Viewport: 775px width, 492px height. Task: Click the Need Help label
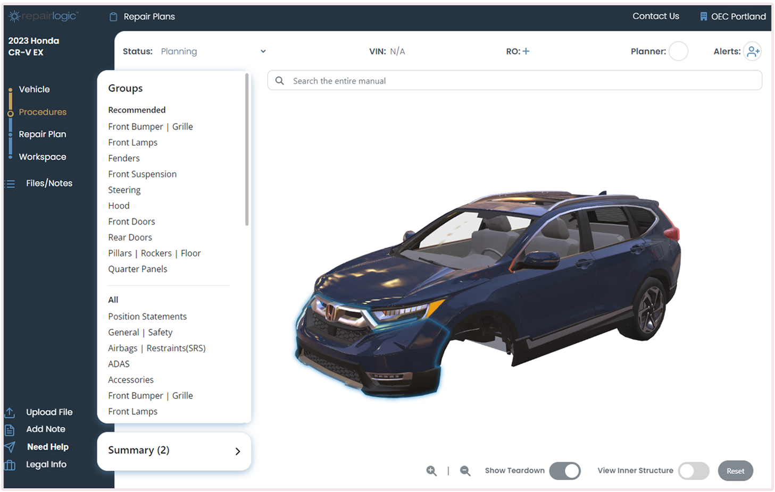[x=48, y=447]
